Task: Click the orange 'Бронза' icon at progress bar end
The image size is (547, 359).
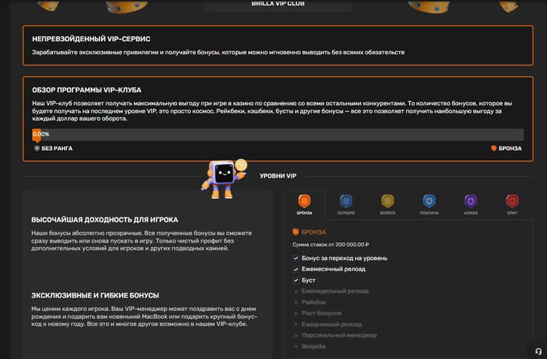Action: pos(494,148)
